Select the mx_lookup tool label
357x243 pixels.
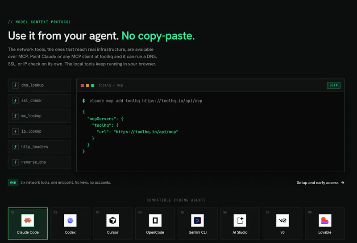(x=31, y=116)
